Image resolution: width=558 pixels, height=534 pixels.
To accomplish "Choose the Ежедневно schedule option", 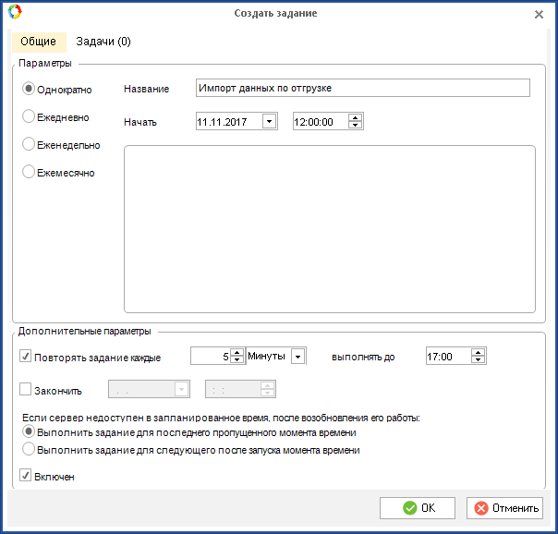I will coord(30,116).
